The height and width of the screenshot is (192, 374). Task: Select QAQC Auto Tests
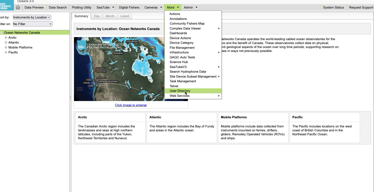pos(193,57)
